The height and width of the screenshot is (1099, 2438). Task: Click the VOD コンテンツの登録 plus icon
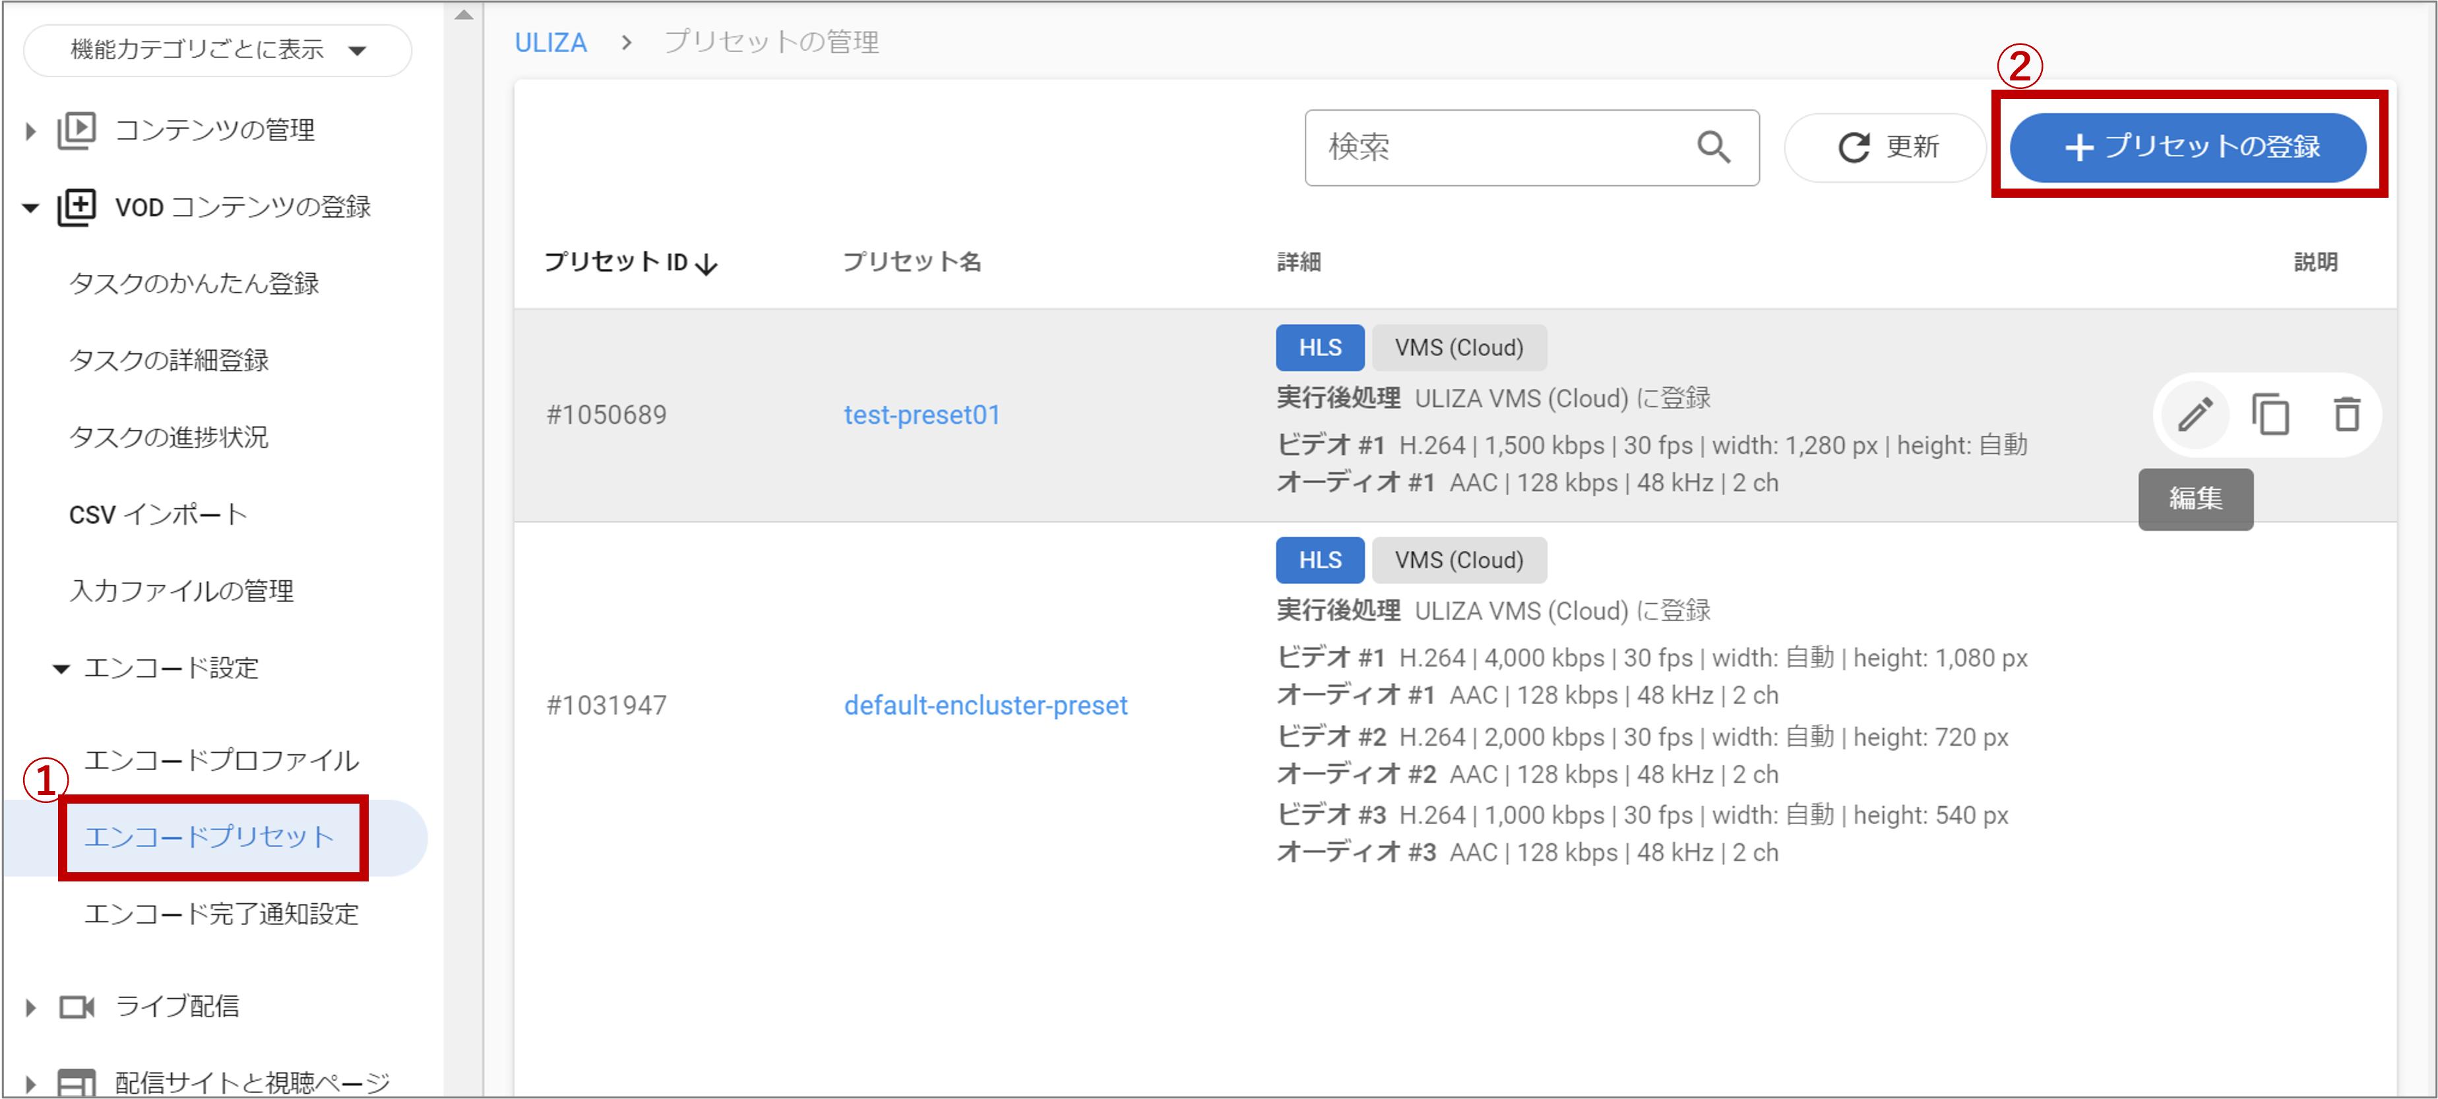pos(77,206)
